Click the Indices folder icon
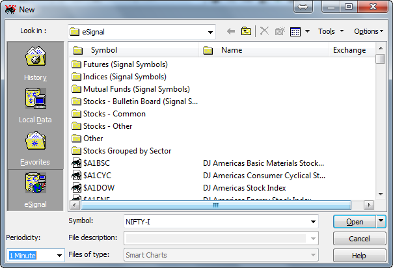 [76, 77]
